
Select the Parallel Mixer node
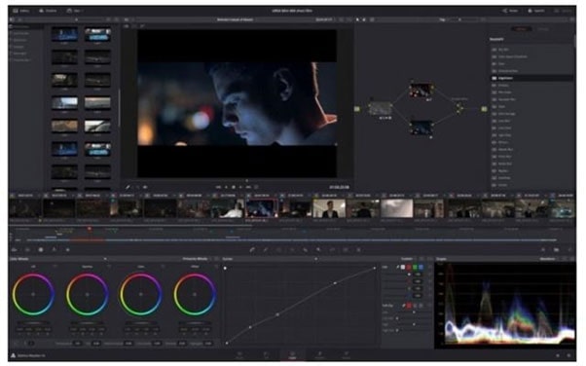click(459, 108)
